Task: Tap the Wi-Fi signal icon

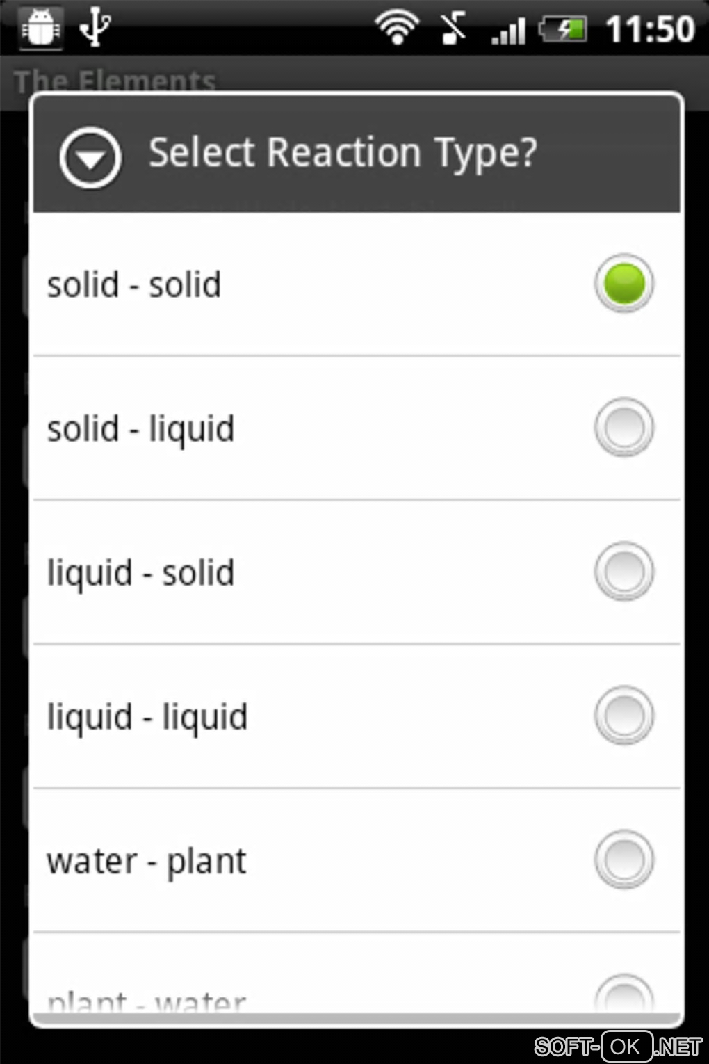Action: 396,29
